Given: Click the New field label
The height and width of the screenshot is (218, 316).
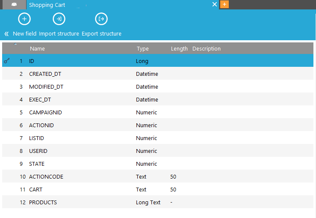Looking at the screenshot, I should point(25,34).
